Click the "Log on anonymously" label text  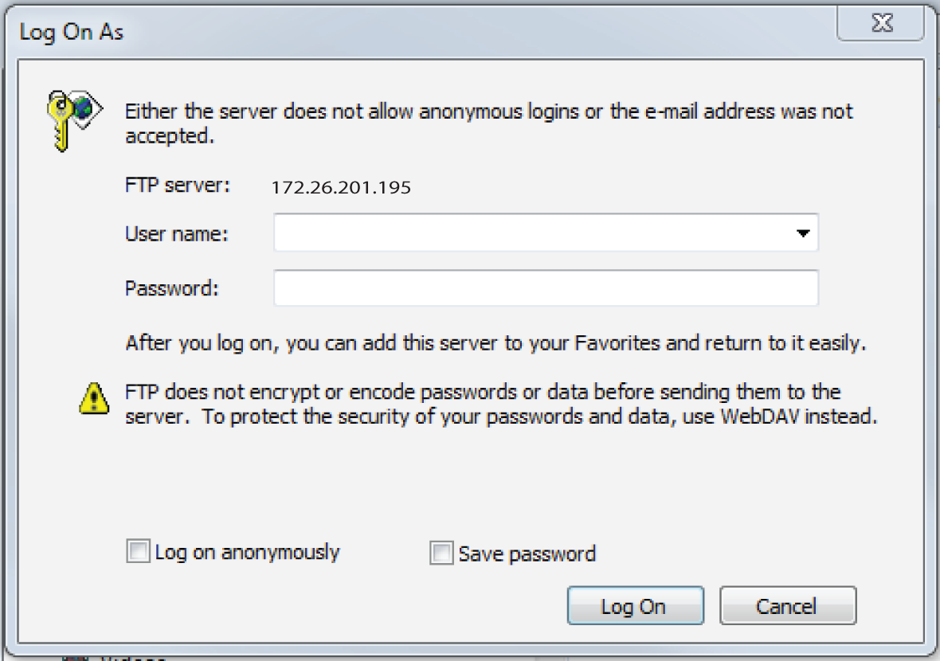coord(247,552)
